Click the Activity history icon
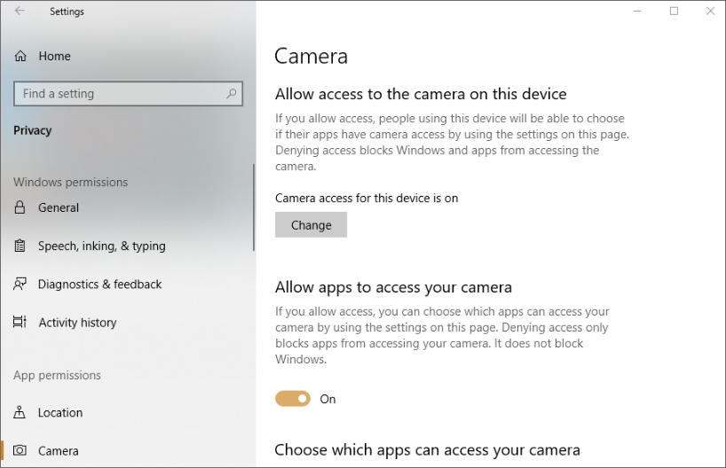The image size is (726, 468). 20,323
